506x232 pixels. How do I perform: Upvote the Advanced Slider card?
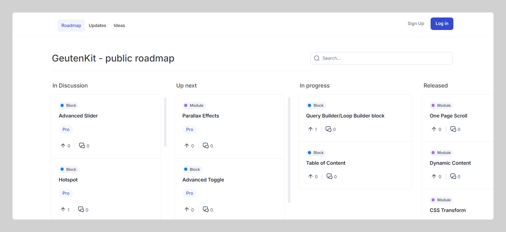63,146
